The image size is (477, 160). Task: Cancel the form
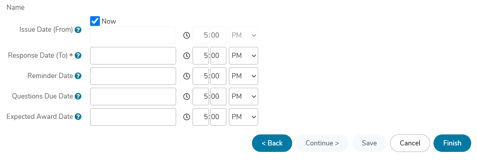click(x=410, y=143)
